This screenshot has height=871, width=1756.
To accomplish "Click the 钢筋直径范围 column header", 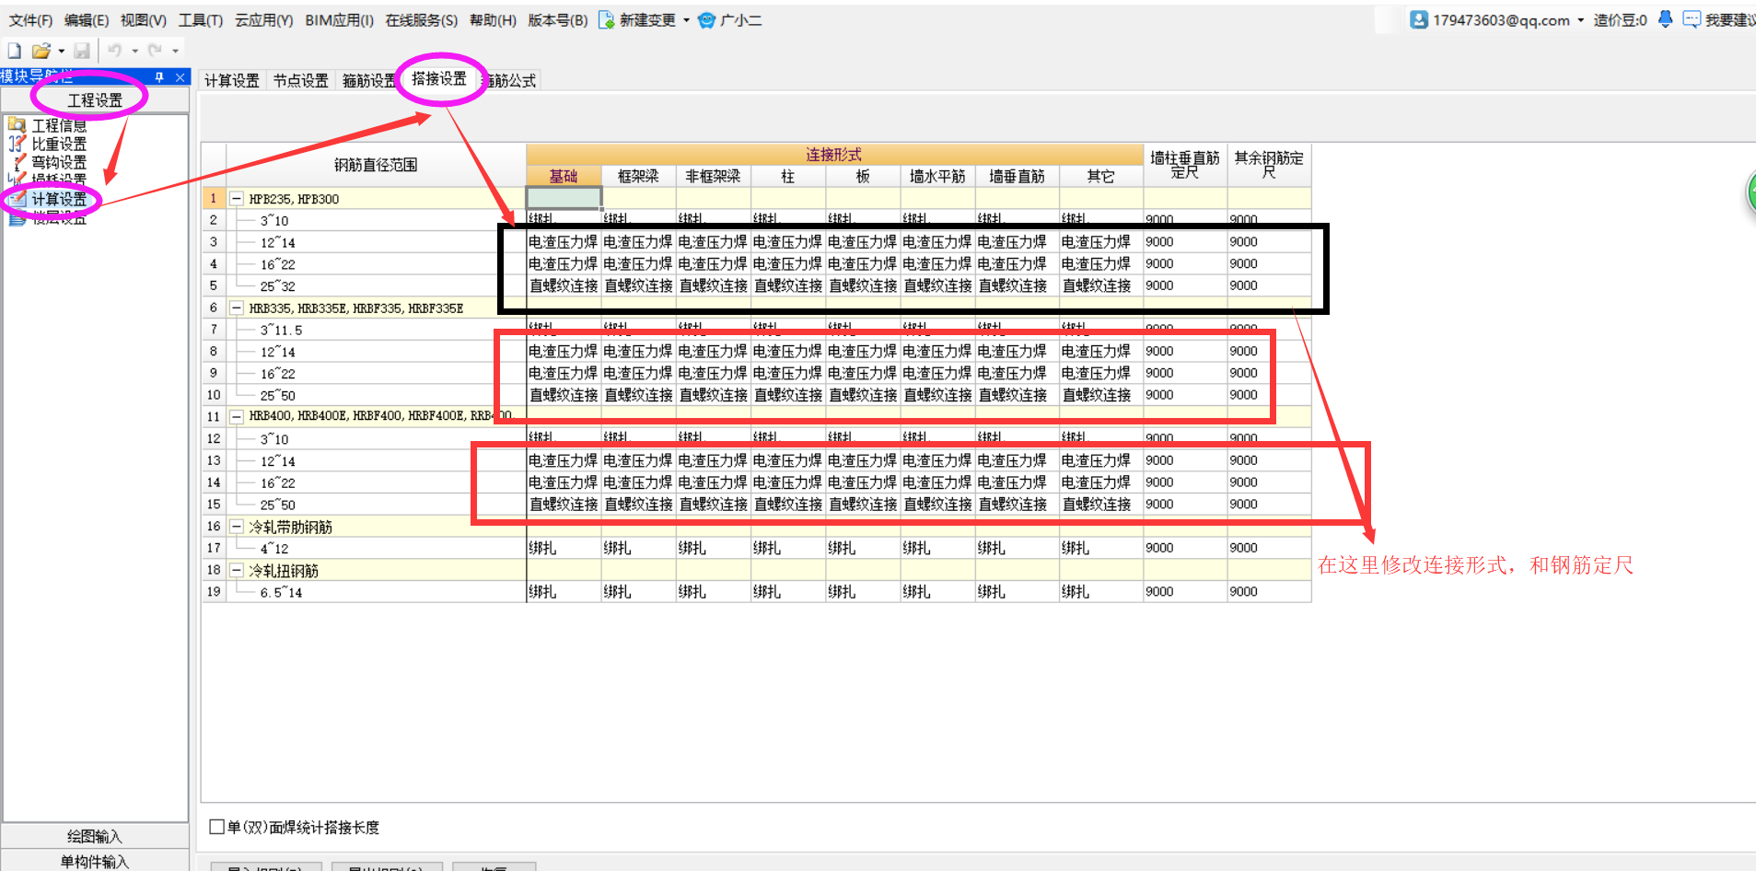I will (x=376, y=165).
